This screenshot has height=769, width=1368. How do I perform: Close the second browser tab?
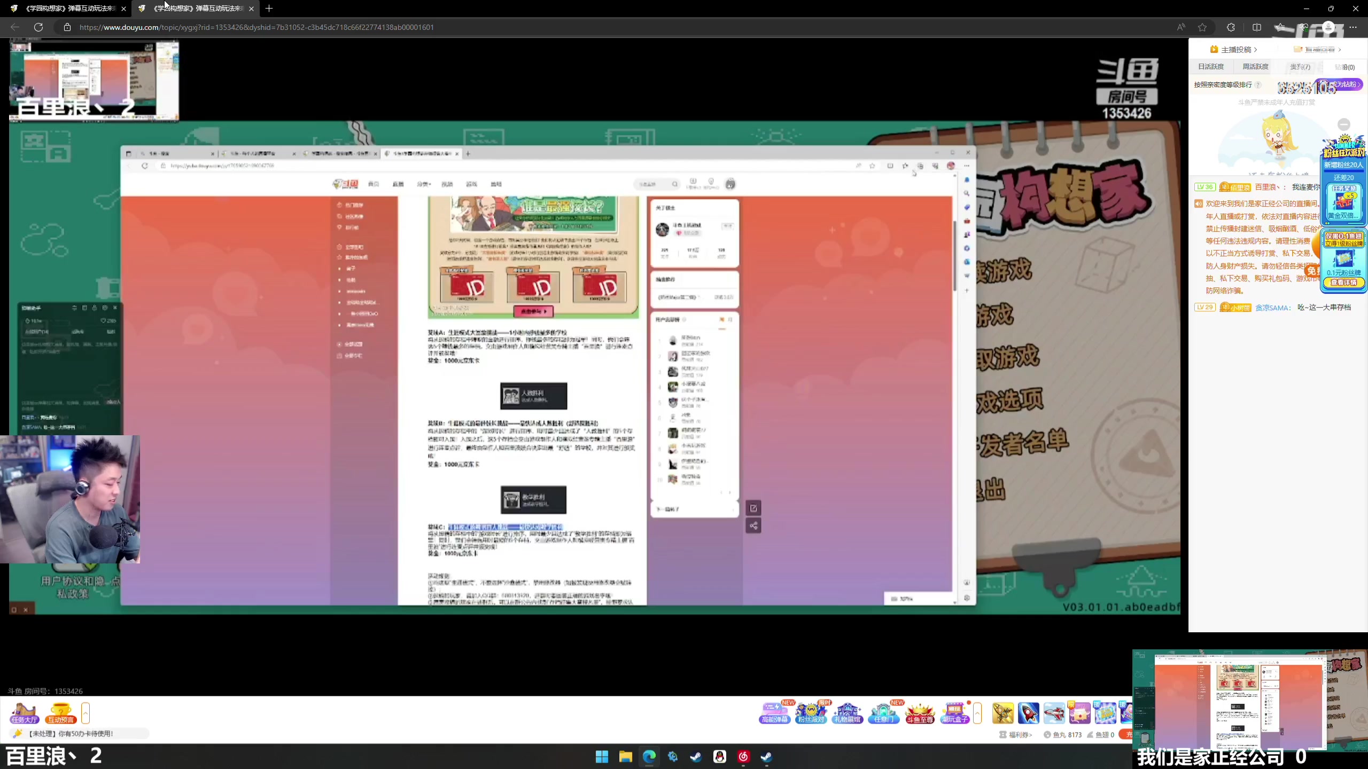(251, 9)
